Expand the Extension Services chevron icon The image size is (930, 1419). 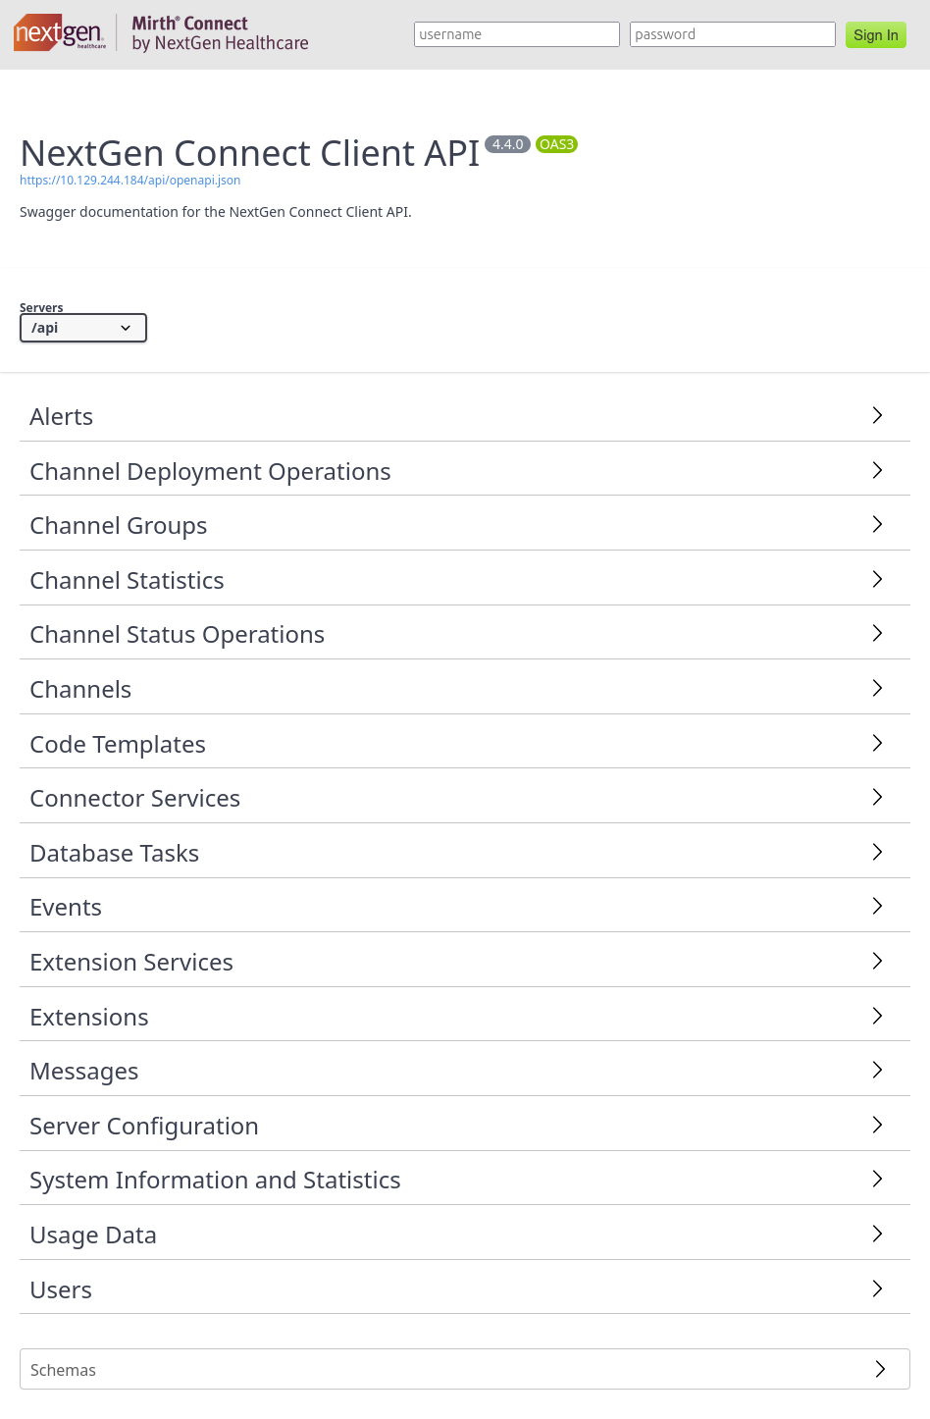[x=877, y=961]
